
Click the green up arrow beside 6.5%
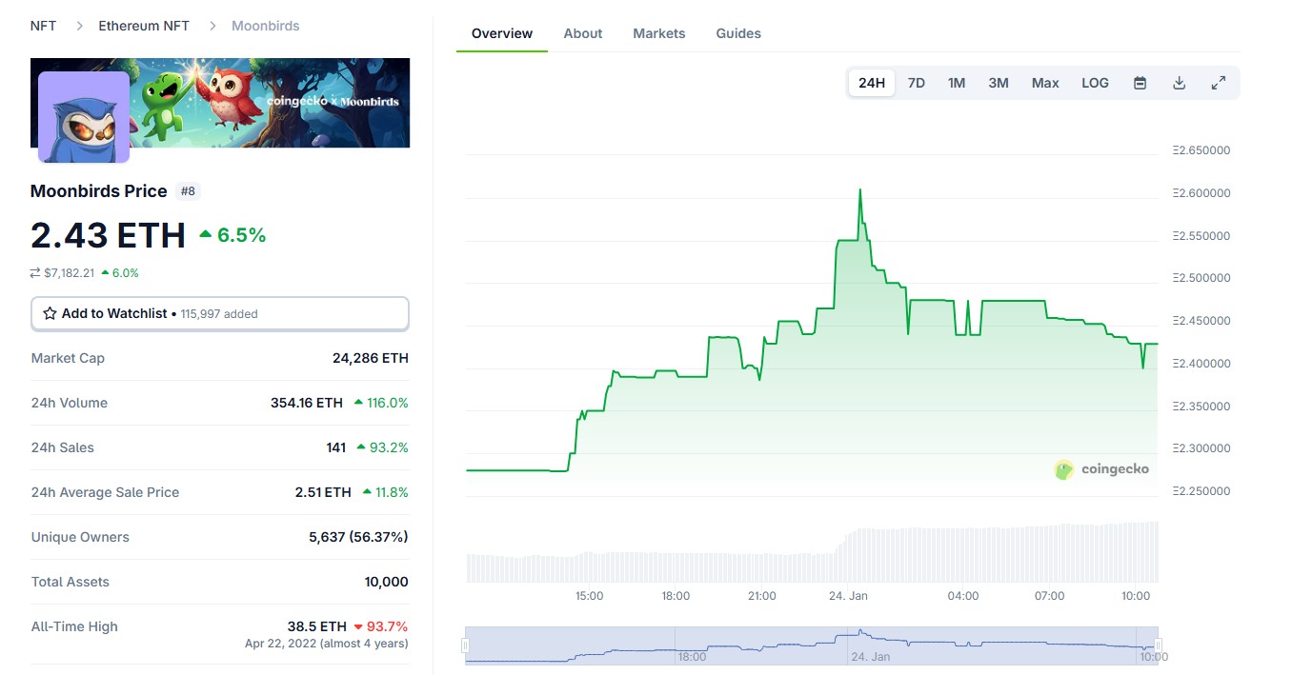(205, 233)
